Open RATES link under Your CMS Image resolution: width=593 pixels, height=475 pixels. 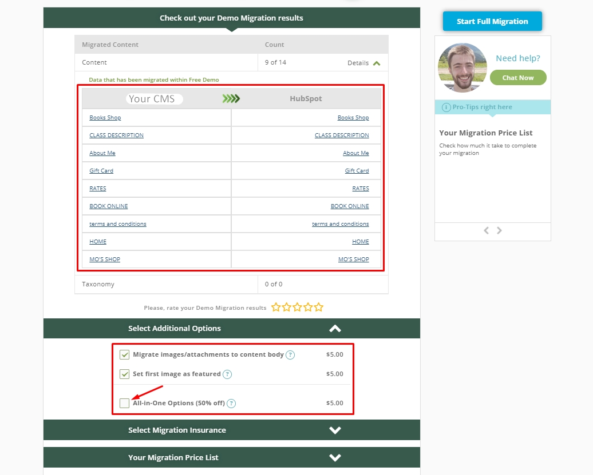pos(97,189)
